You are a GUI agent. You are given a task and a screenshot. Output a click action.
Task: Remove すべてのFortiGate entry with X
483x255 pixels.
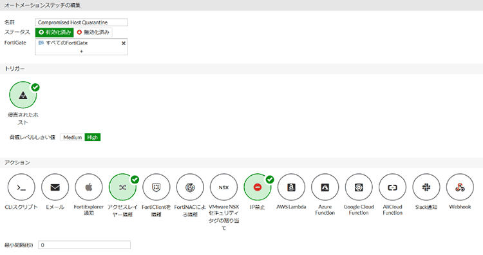[x=124, y=43]
